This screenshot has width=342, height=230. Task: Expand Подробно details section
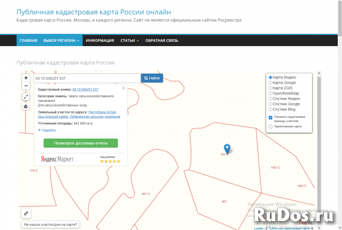49,130
